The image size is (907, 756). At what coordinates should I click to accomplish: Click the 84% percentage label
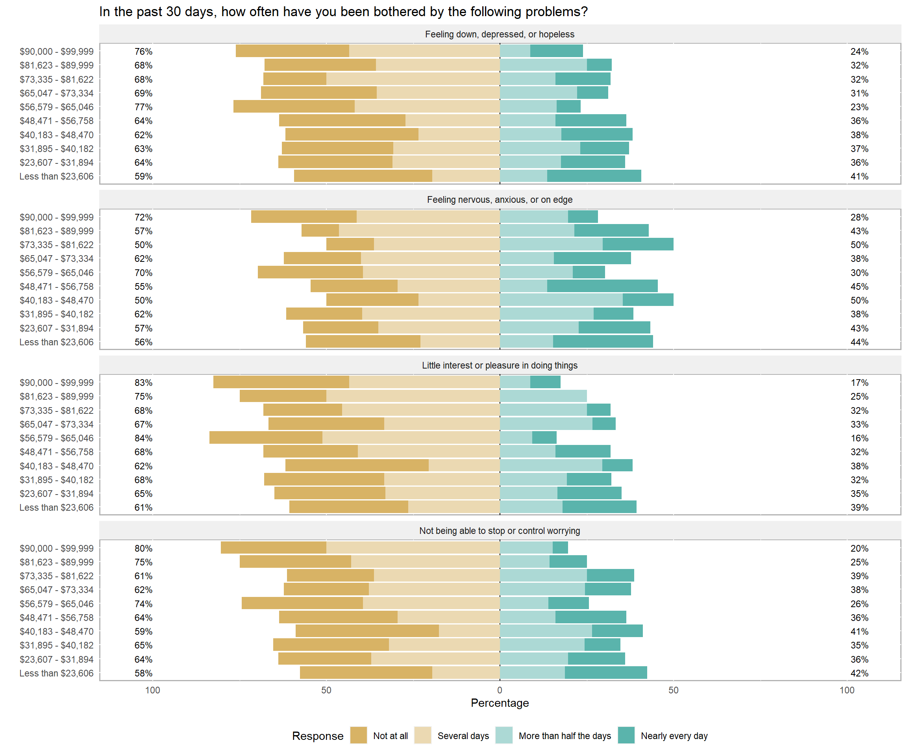[143, 438]
